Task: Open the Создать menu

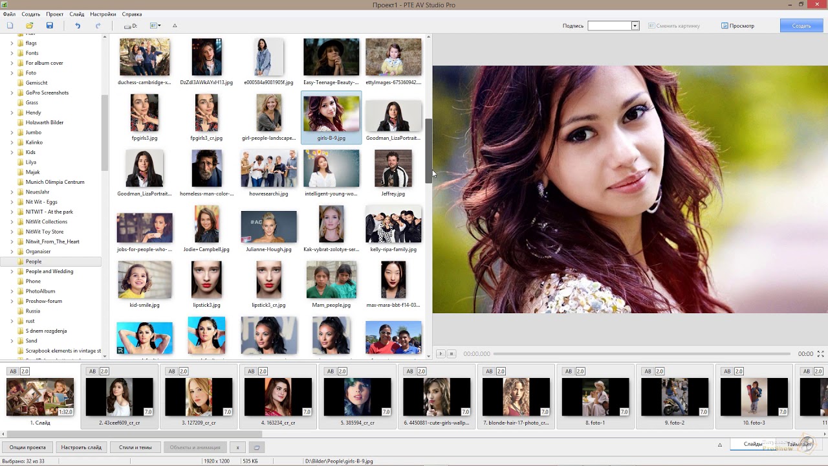Action: pyautogui.click(x=30, y=14)
